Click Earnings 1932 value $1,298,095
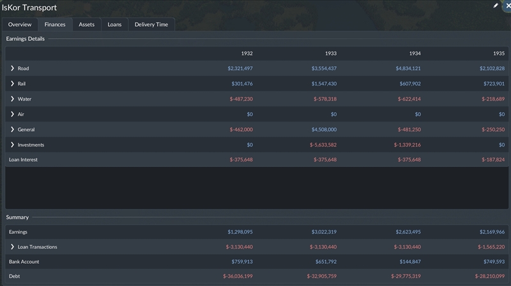Screen dimensions: 511x286 (240, 232)
